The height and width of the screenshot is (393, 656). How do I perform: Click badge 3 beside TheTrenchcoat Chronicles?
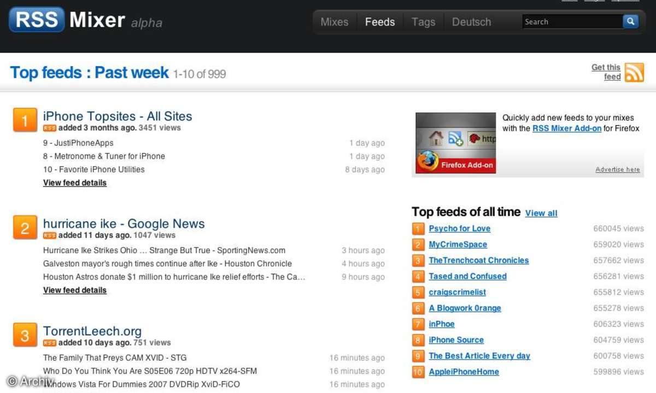click(x=418, y=260)
